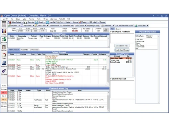Click the OXC Patient Credit Score button
This screenshot has width=169, height=127.
click(x=124, y=26)
